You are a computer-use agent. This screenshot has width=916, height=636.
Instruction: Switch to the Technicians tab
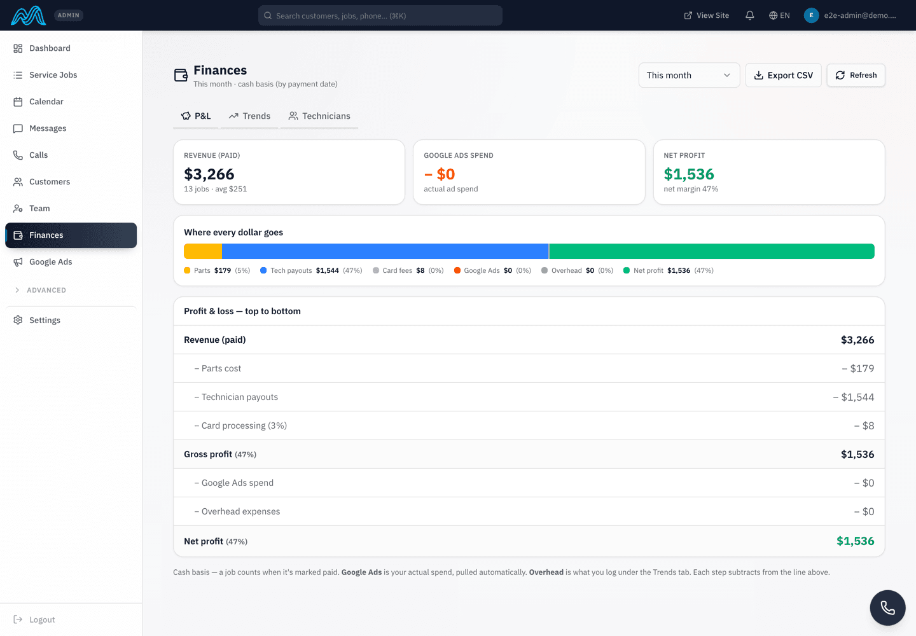[x=319, y=116]
